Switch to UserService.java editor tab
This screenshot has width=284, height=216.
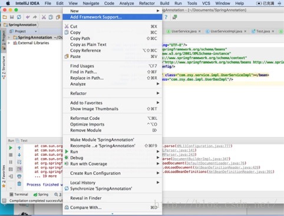tap(184, 31)
